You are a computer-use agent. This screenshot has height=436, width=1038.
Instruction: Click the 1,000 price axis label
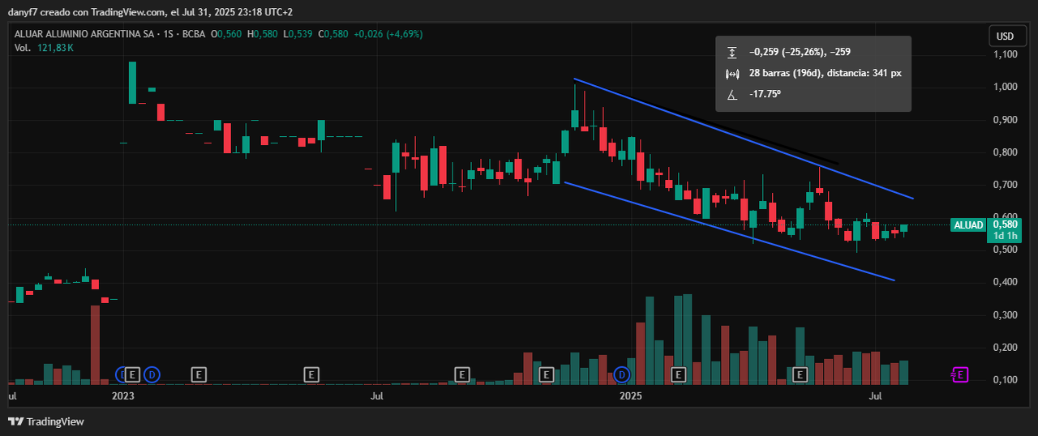coord(1005,88)
